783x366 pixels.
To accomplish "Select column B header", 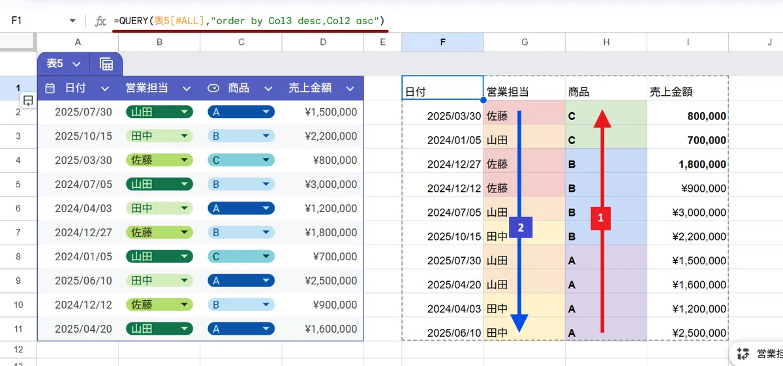I will point(159,42).
